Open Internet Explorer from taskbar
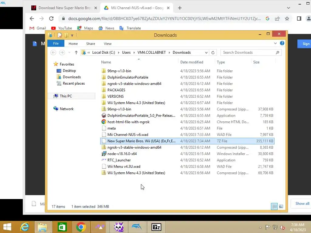 tap(25, 227)
